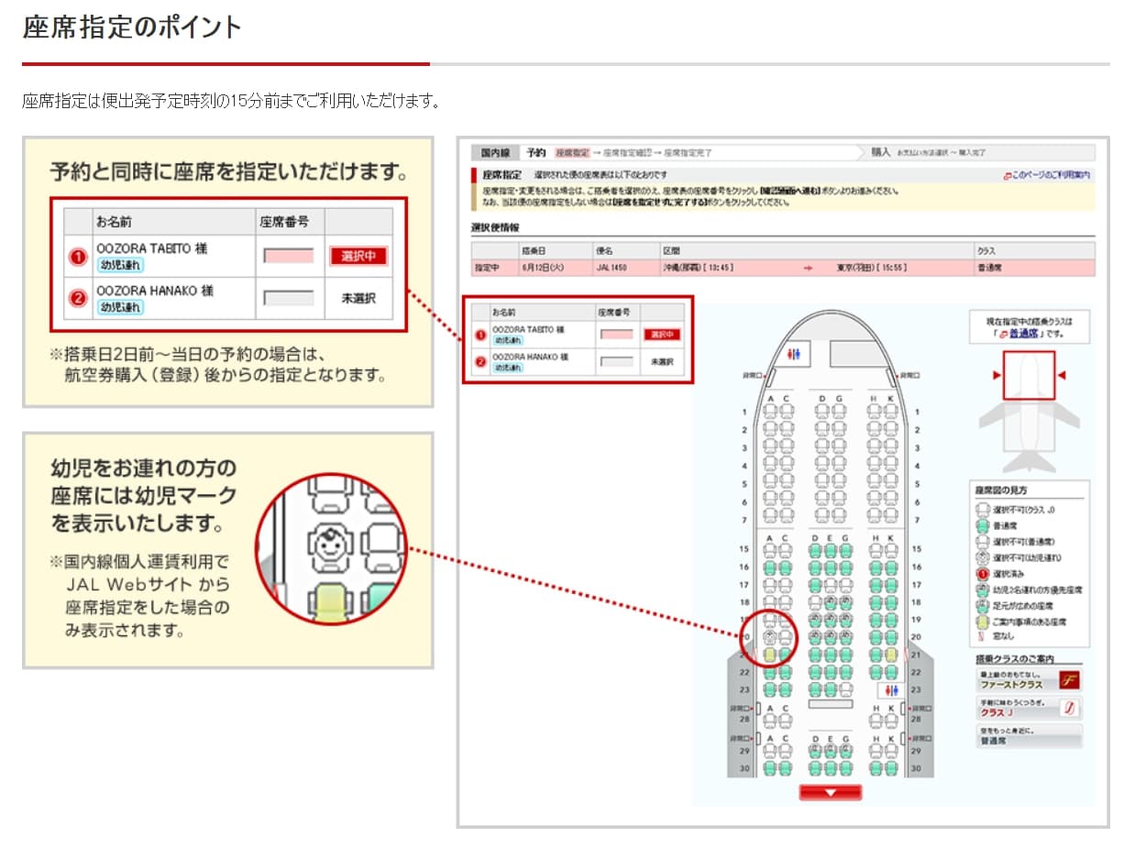
Task: Click the rear lavatory icon beside row 23
Action: tap(892, 690)
